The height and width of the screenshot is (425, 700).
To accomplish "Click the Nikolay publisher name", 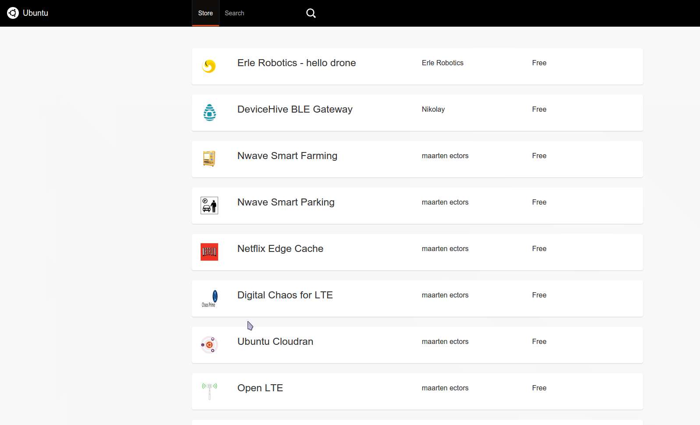I will click(433, 110).
